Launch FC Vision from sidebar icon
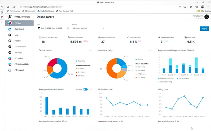Image resolution: width=211 pixels, height=131 pixels. tap(10, 58)
